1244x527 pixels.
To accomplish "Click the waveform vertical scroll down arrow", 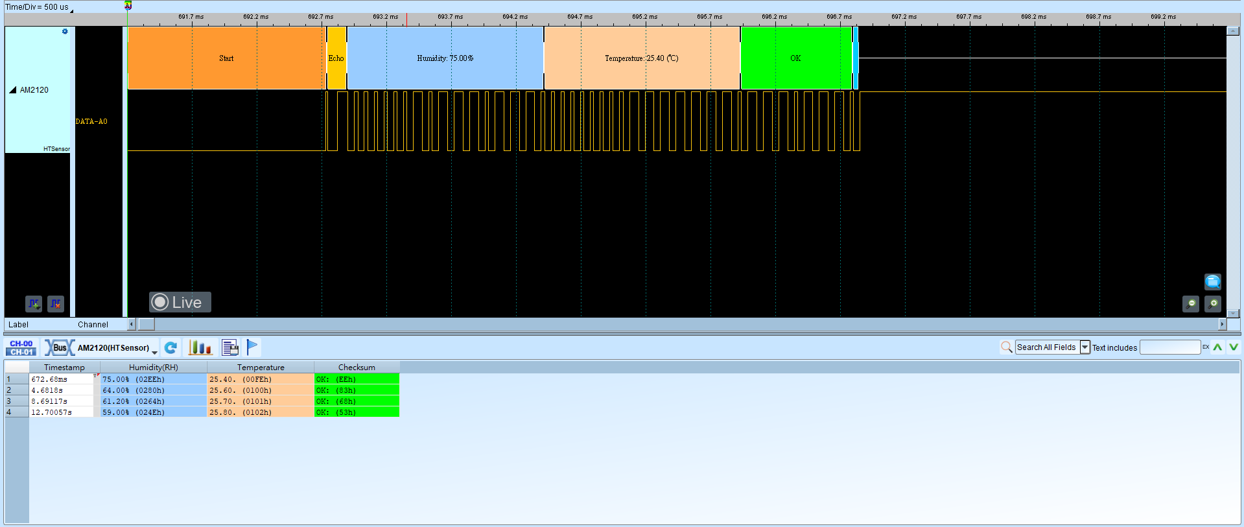I will pos(1233,314).
